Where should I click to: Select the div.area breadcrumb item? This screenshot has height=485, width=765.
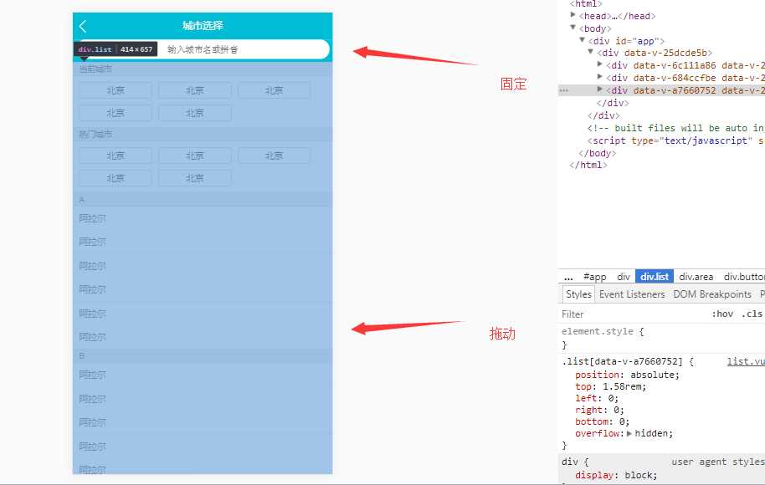point(696,277)
